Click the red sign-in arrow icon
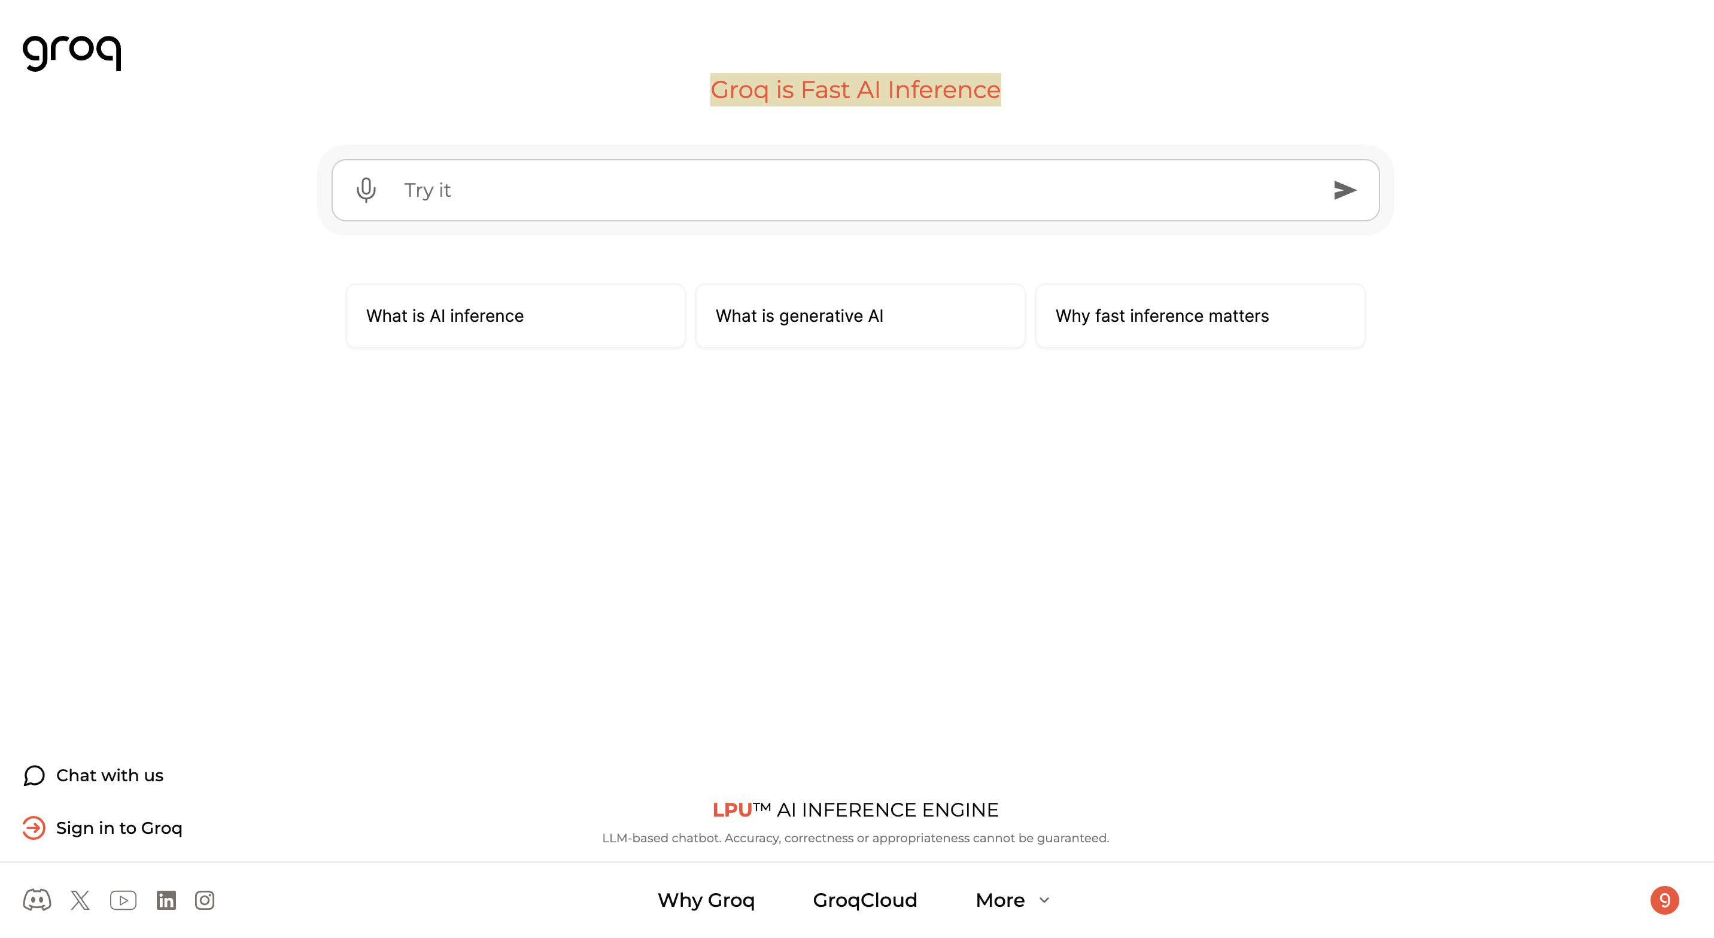The width and height of the screenshot is (1714, 938). coord(34,829)
